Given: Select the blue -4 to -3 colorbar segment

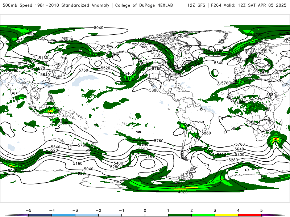Looking at the screenshot, I should point(63,215).
